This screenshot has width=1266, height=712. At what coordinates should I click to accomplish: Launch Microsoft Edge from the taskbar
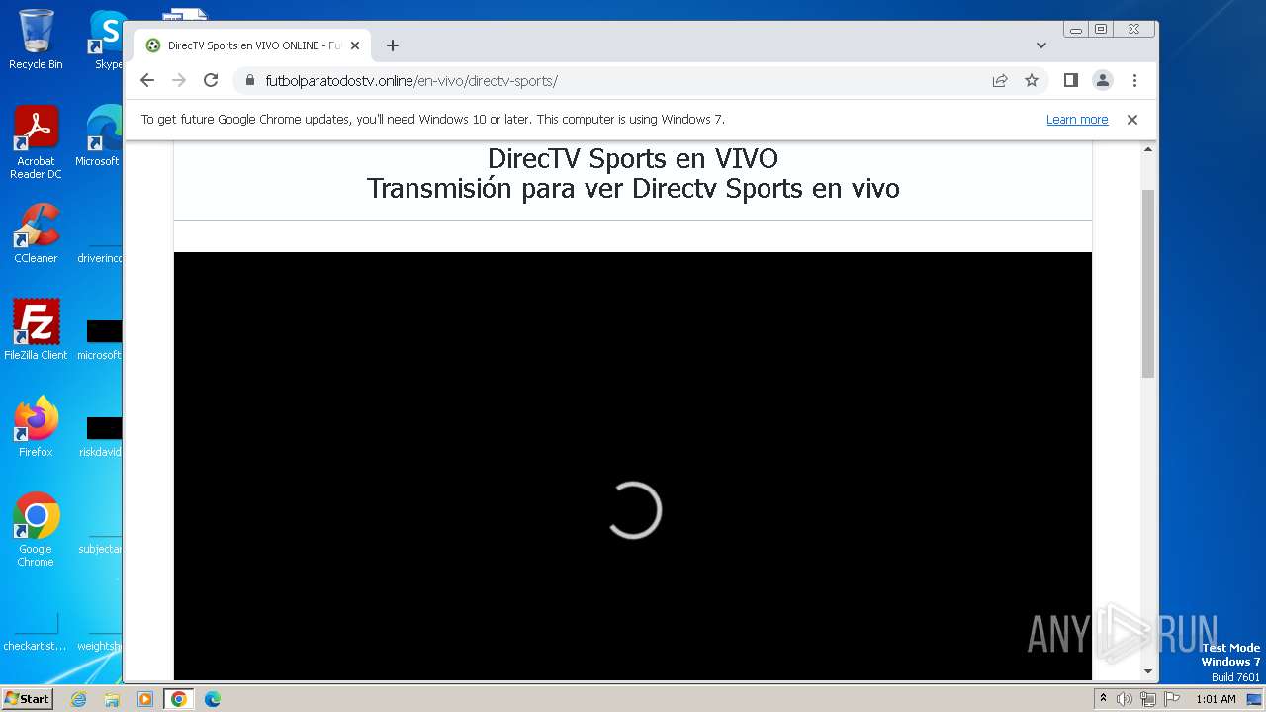(x=213, y=699)
